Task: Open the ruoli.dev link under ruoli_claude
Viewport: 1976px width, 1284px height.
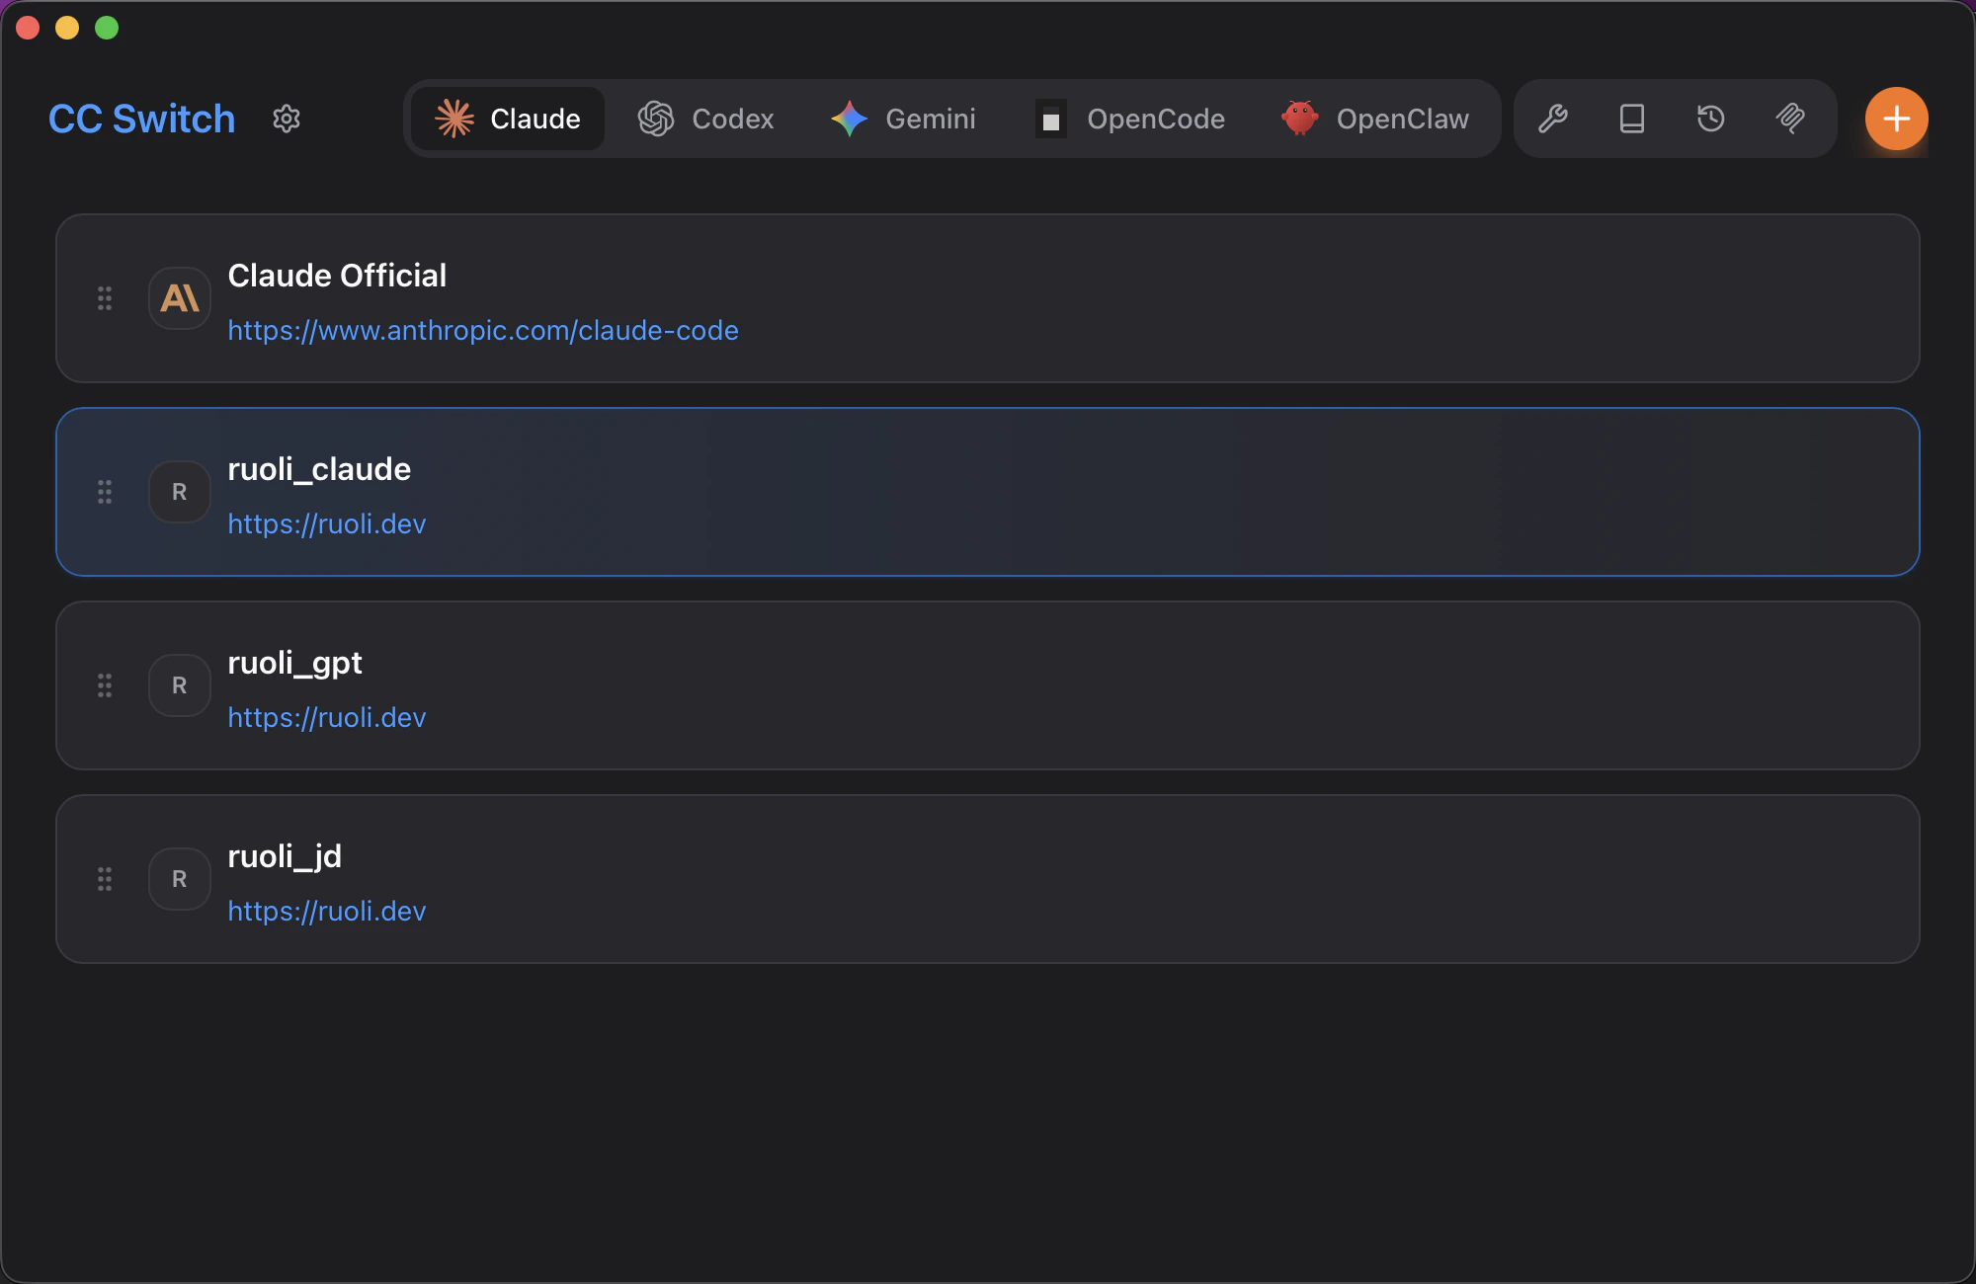Action: 327,523
